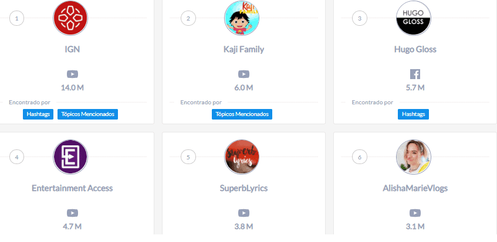This screenshot has height=242, width=497.
Task: Click the Hashtags tag under Hugo Gloss
Action: [413, 114]
